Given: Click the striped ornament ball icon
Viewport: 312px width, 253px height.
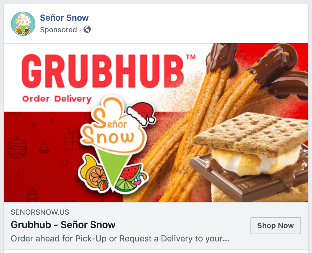Looking at the screenshot, I should click(x=17, y=147).
